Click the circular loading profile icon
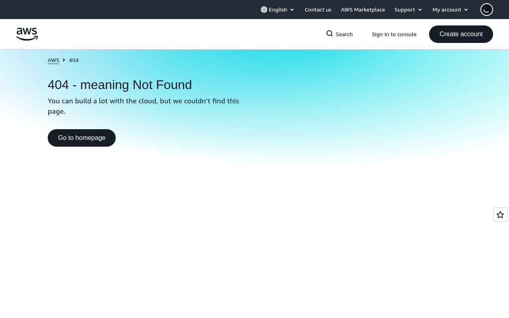 click(487, 10)
